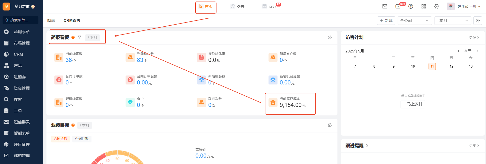Expand the 量身定做 edition menu
The height and width of the screenshot is (164, 486).
25,6
